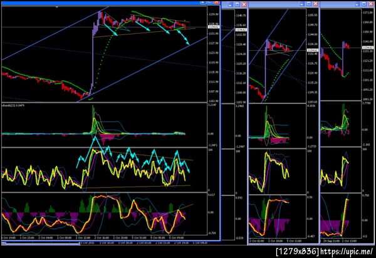Minimize the third chart window with the 1155.55 scale
The height and width of the screenshot is (258, 376).
[302, 4]
